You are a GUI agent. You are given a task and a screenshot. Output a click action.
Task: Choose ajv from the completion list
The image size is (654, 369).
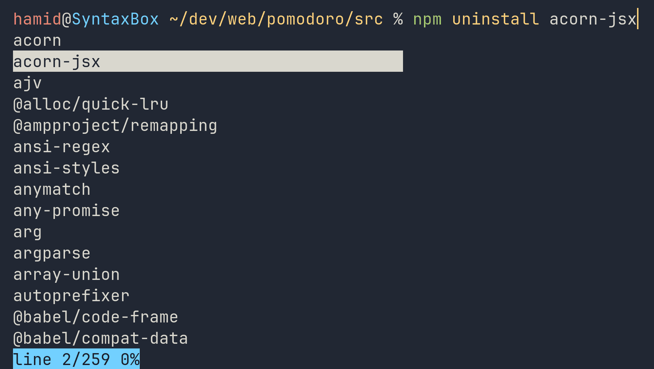[27, 83]
